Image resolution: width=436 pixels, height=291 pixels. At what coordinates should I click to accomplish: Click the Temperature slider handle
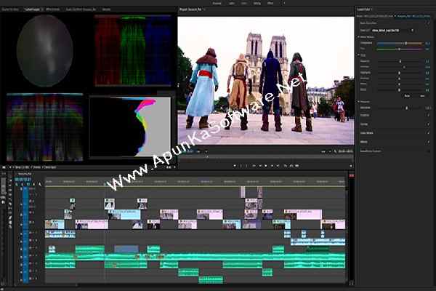click(x=406, y=43)
